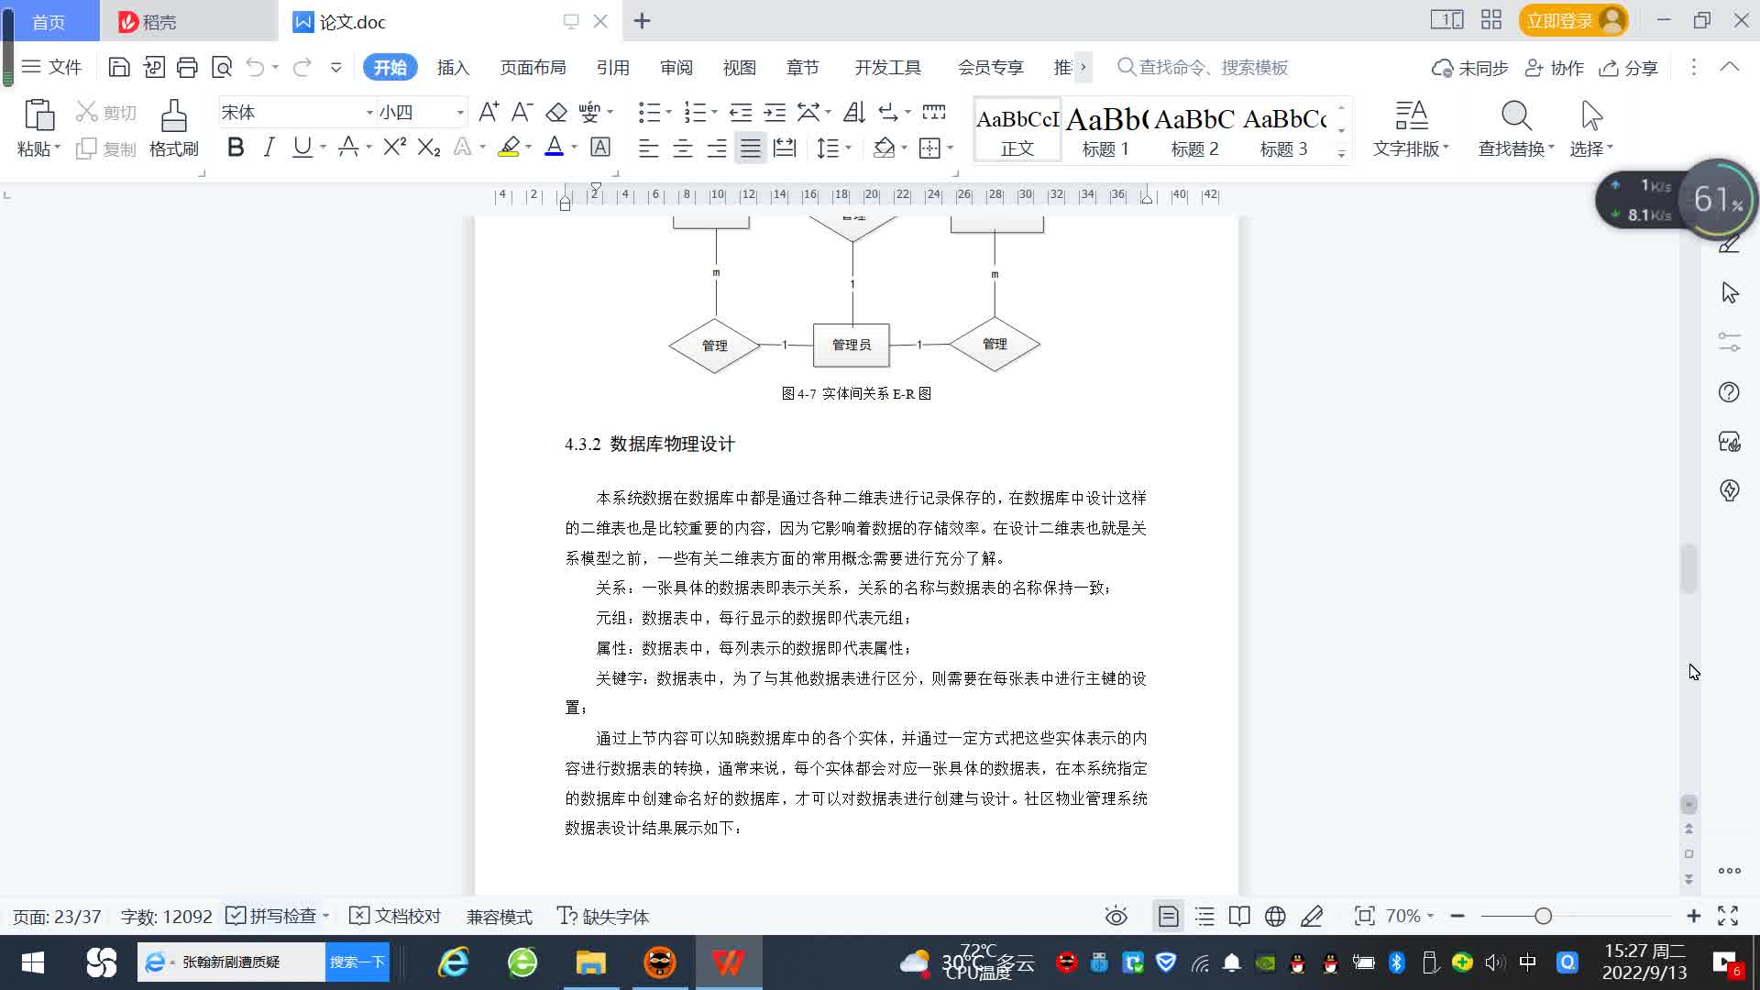Screen dimensions: 1760x990
Task: Open File Explorer from the taskbar
Action: coord(591,962)
